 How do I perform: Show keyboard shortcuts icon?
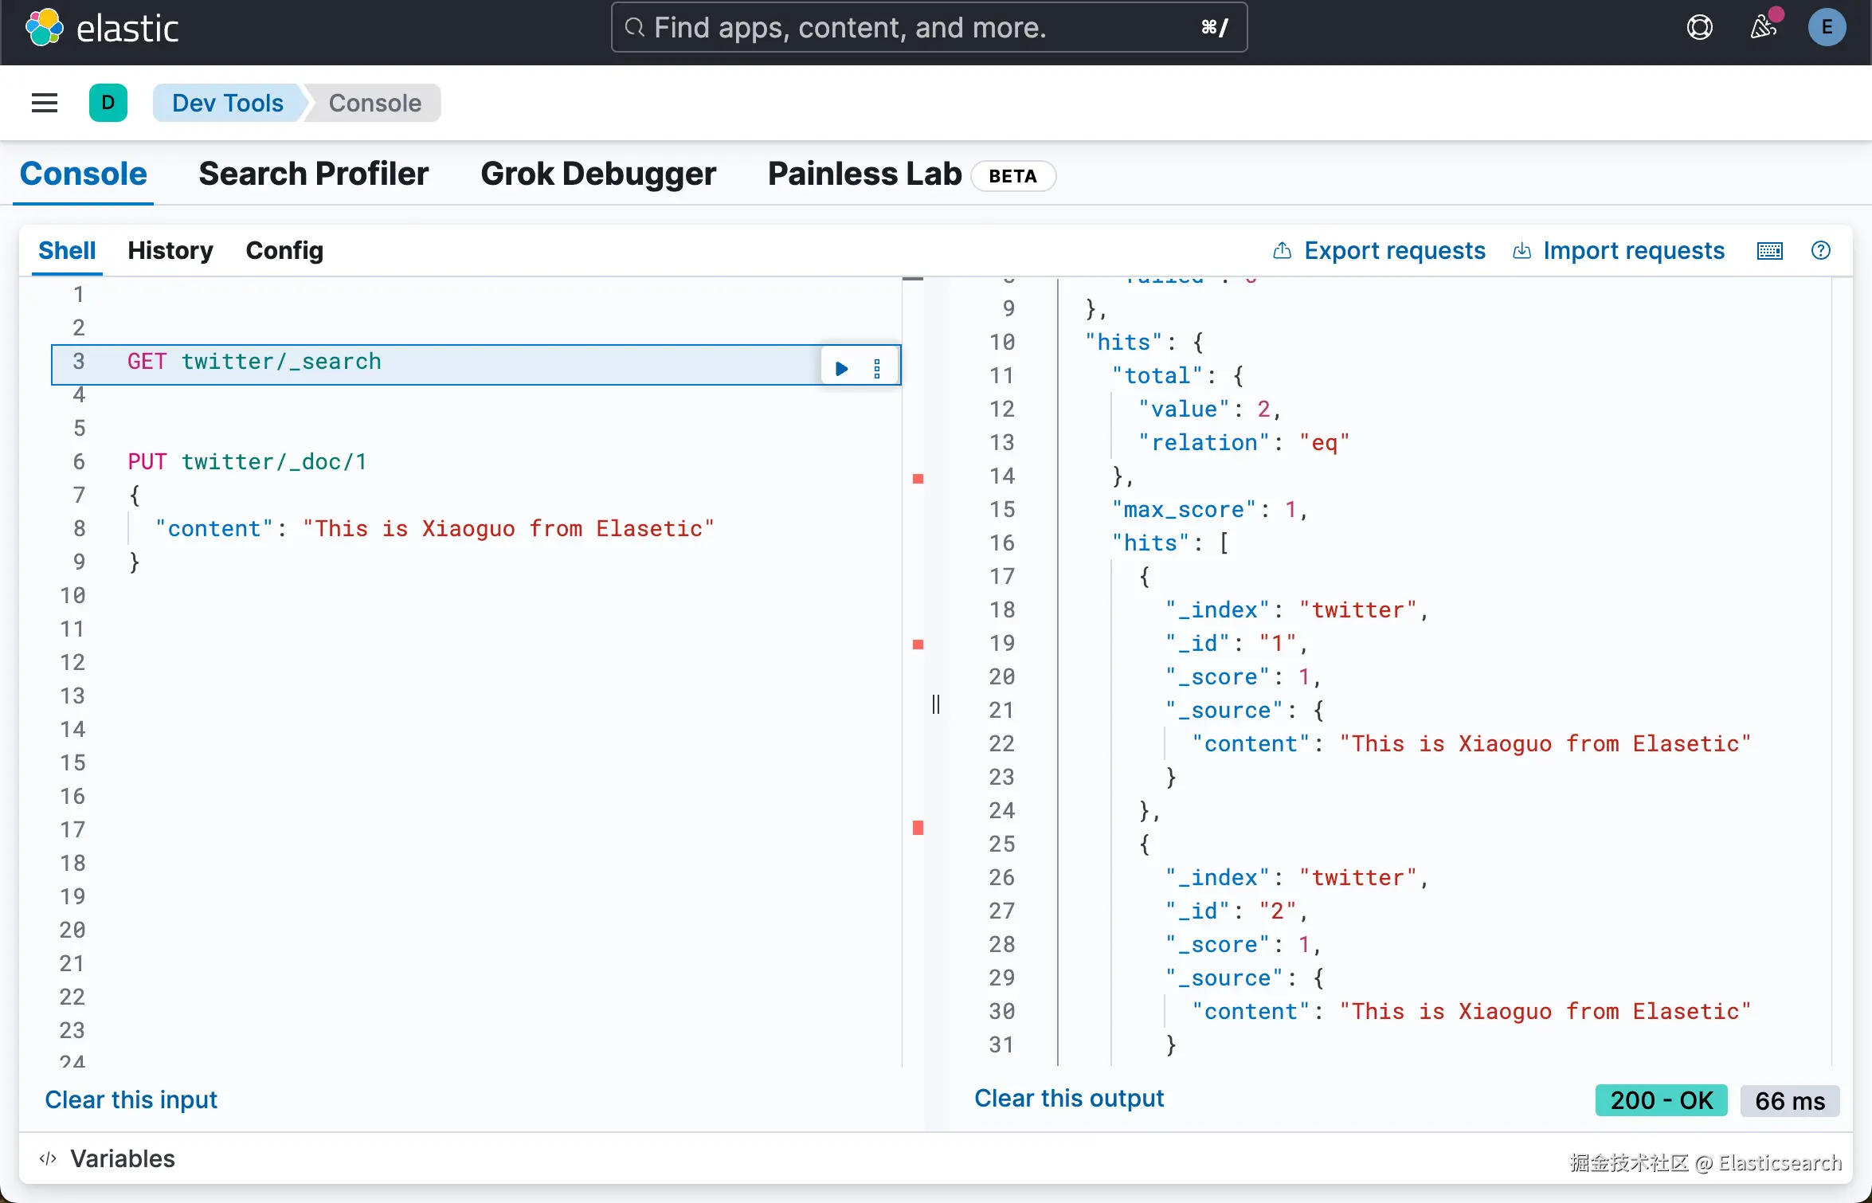tap(1770, 251)
